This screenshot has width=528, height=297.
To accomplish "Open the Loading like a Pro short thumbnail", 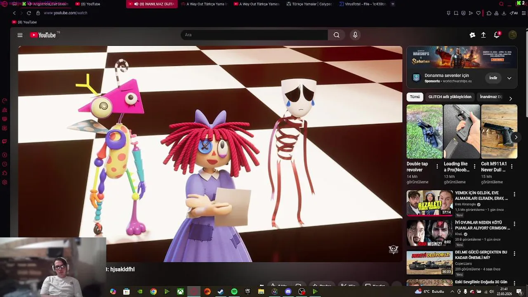I will 462,132.
